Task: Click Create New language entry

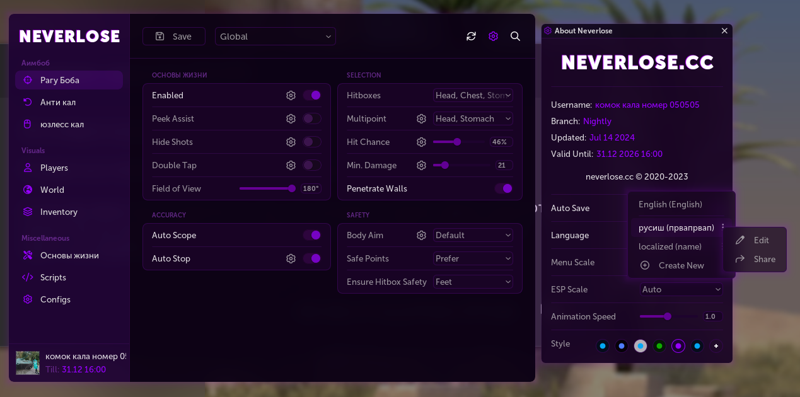Action: [681, 265]
